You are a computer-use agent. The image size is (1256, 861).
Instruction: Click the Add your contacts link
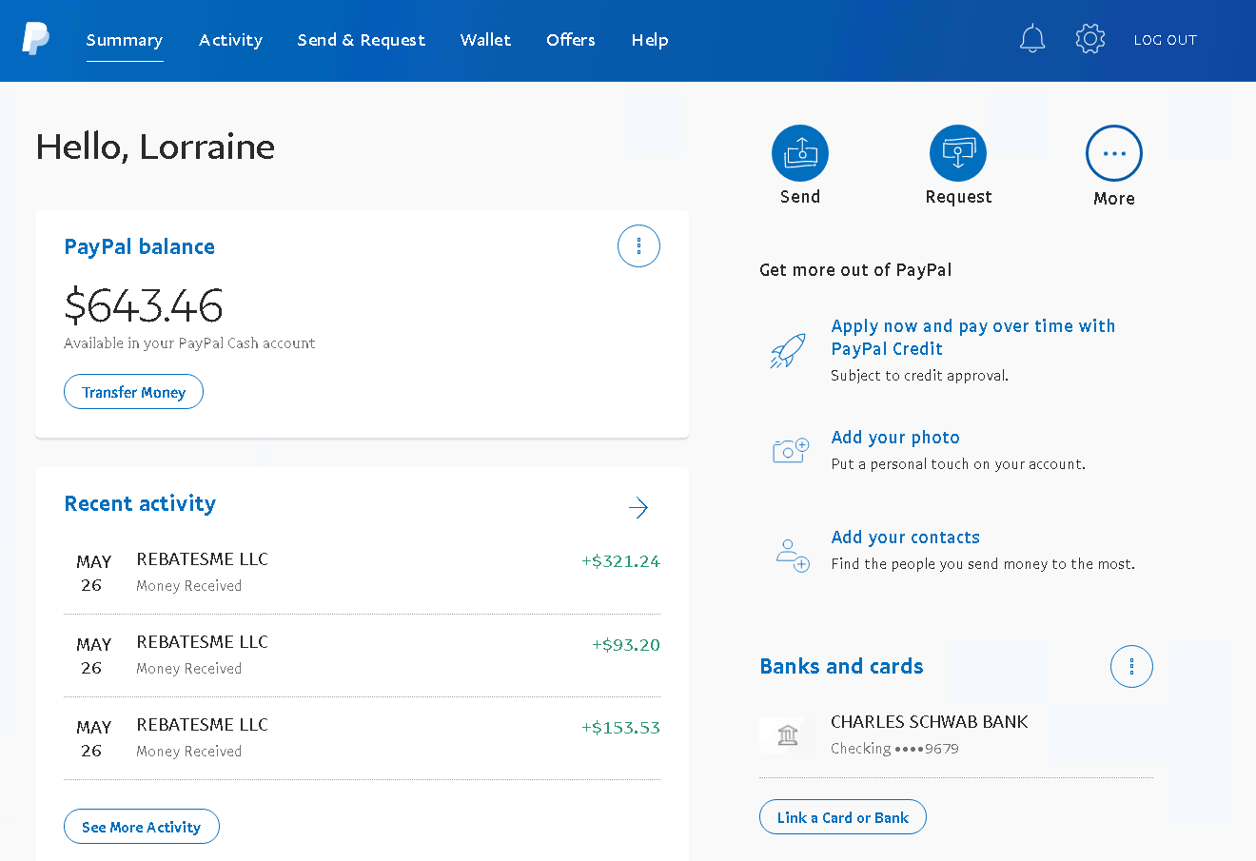pos(906,538)
